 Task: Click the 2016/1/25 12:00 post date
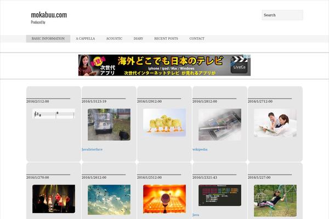[x=149, y=177]
